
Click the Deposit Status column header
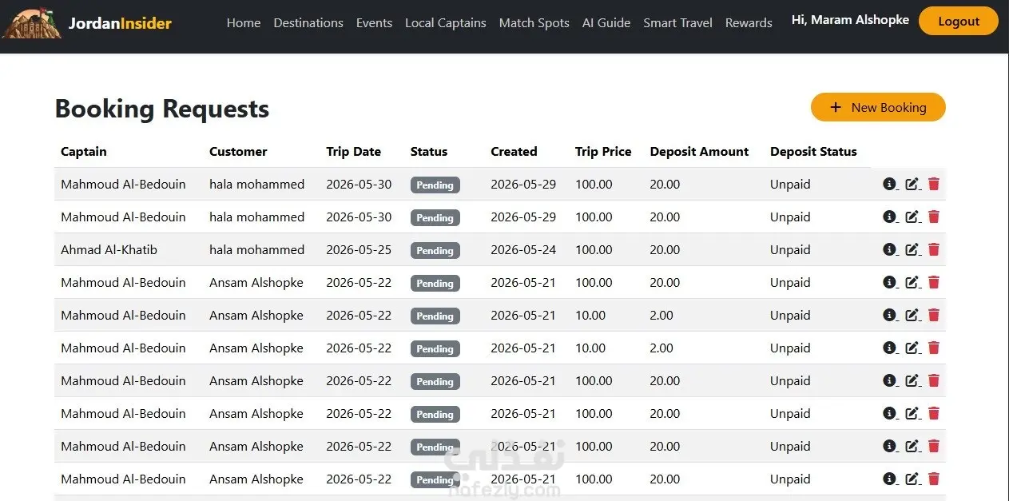813,151
